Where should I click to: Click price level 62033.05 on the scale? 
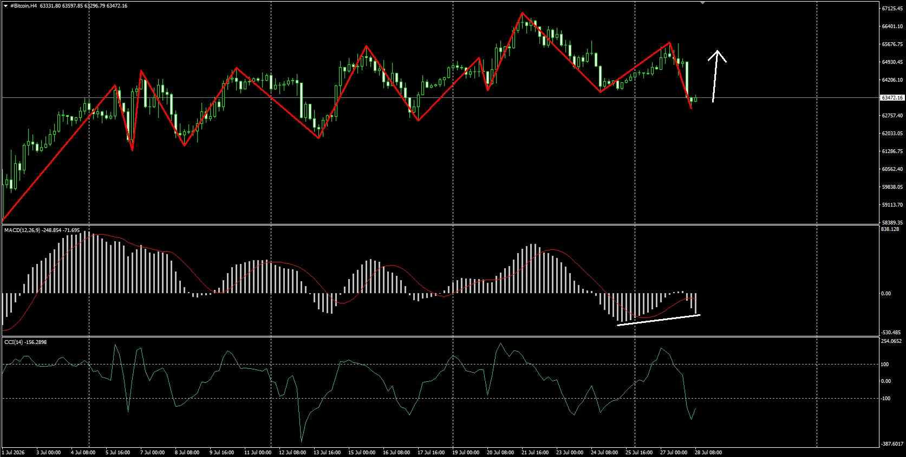coord(892,134)
